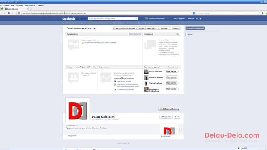Open the messages icon in Facebook header
Viewport: 267px width, 150px height.
[x=82, y=18]
